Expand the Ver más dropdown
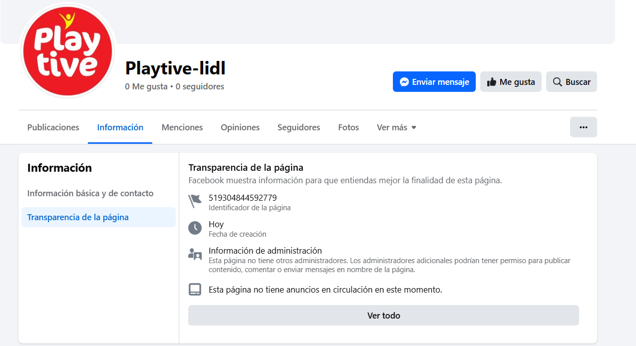 [x=396, y=127]
